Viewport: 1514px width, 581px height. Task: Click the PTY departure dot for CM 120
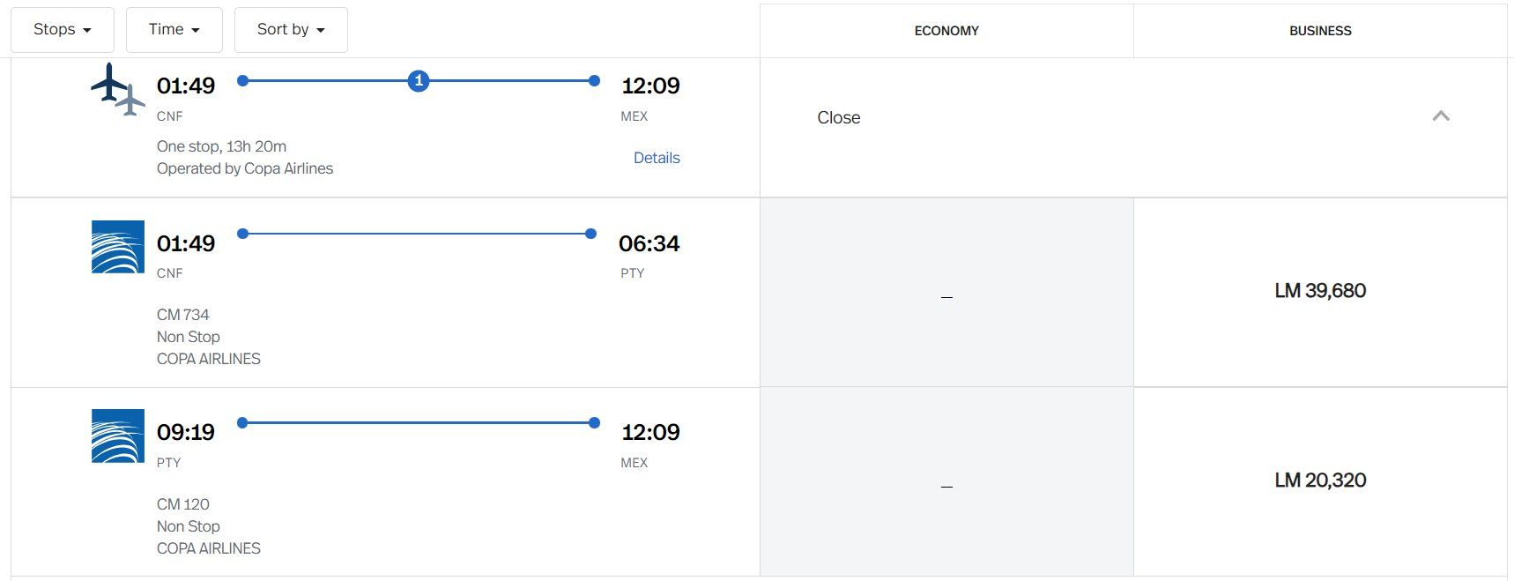click(x=242, y=423)
